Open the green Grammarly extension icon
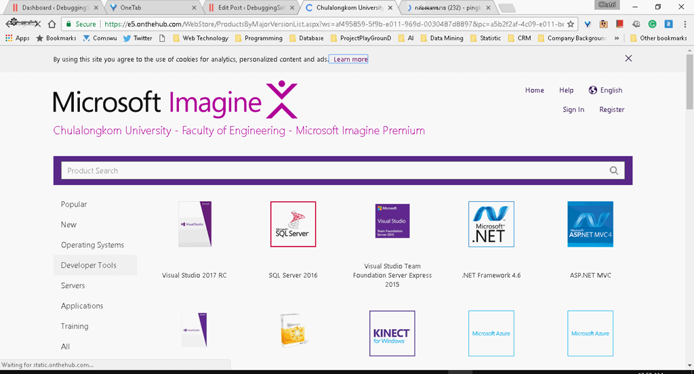Viewport: 694px width, 374px height. 653,24
